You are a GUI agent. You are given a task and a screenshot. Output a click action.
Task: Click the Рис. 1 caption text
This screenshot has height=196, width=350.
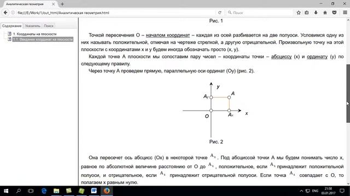click(x=216, y=21)
